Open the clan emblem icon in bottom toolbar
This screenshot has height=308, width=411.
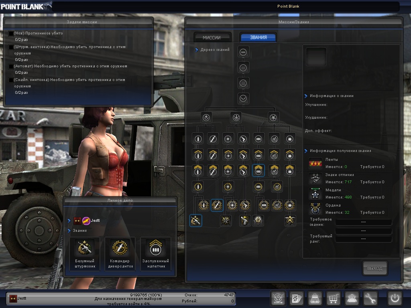[x=278, y=298]
